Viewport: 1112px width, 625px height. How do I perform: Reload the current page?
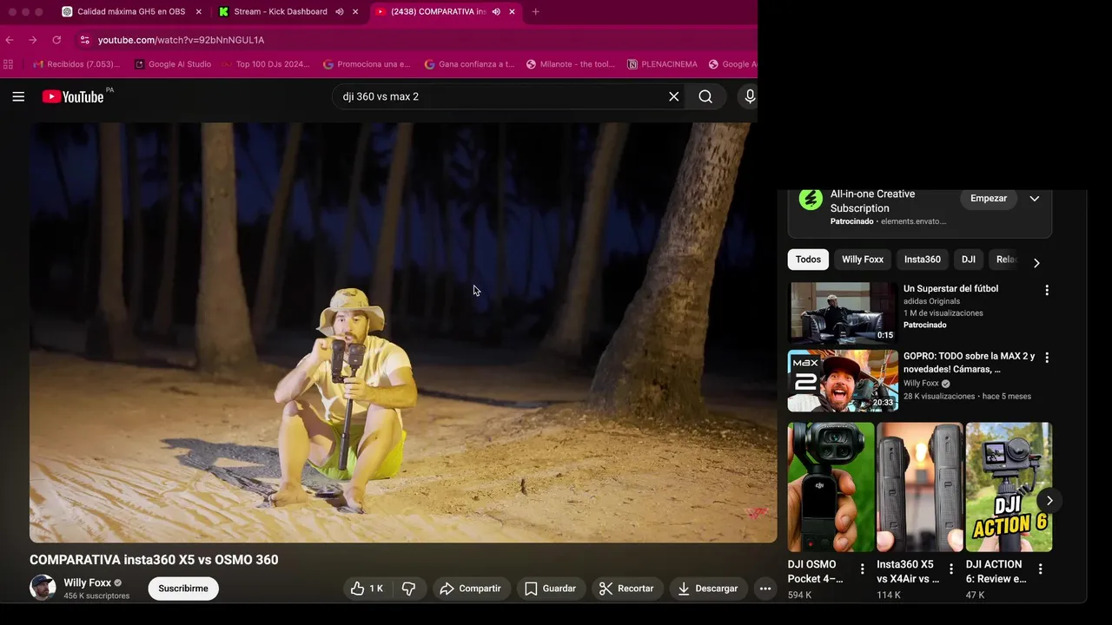pos(56,40)
